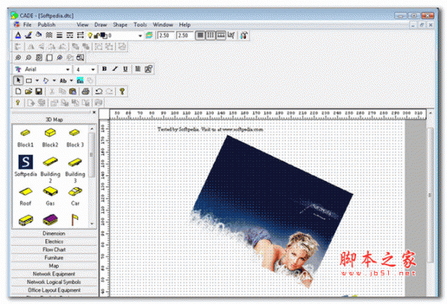Viewport: 447px width, 304px height.
Task: Open the help question mark icon
Action: click(122, 92)
